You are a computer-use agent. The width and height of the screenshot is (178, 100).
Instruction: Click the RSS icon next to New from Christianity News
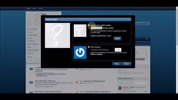coord(77,82)
